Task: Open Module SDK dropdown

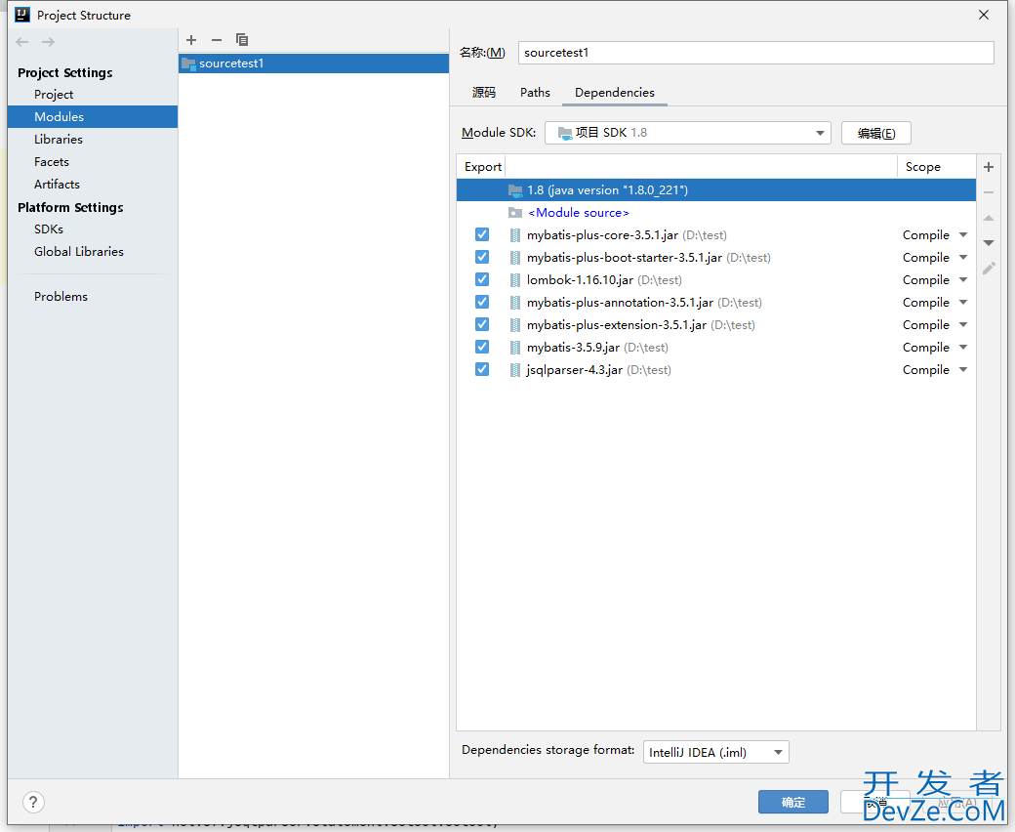Action: point(687,133)
